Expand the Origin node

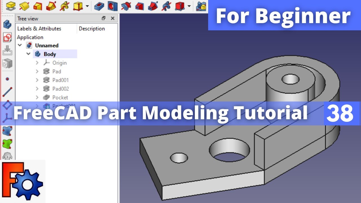click(37, 63)
